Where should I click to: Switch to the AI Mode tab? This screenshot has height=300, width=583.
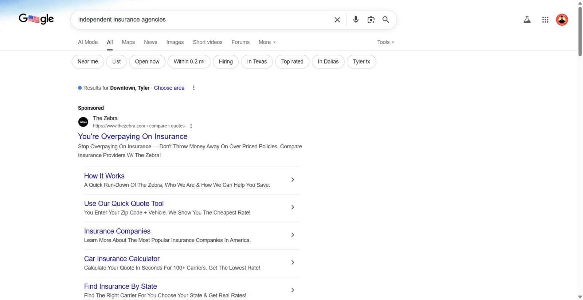pos(88,42)
